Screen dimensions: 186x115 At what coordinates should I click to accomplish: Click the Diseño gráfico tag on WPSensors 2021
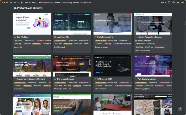tap(100, 82)
